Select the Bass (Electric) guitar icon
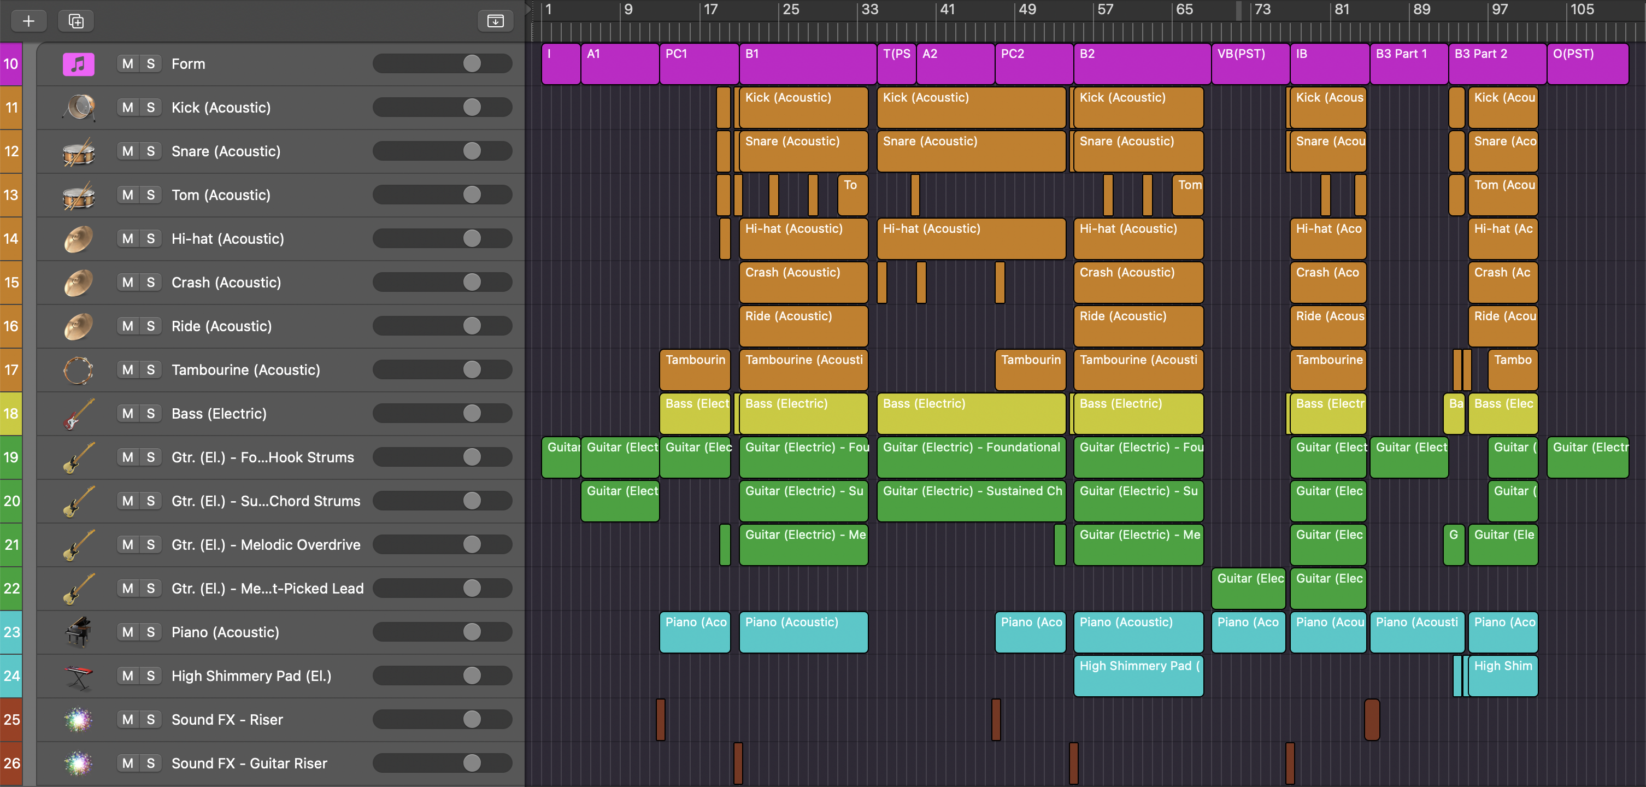 coord(79,414)
